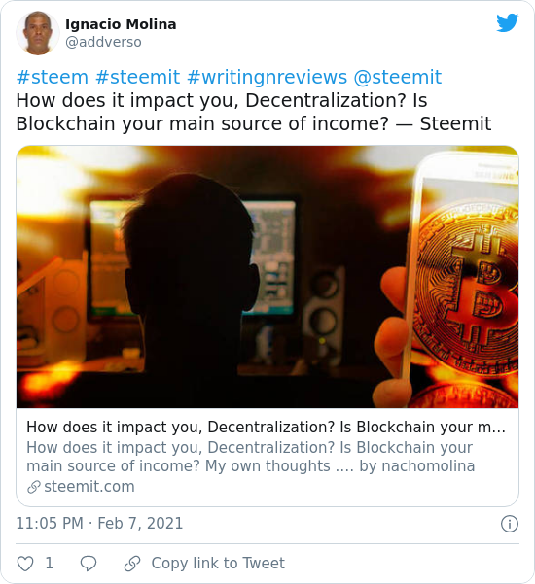
Task: Open Ignacio Molina's profile avatar
Action: click(38, 33)
